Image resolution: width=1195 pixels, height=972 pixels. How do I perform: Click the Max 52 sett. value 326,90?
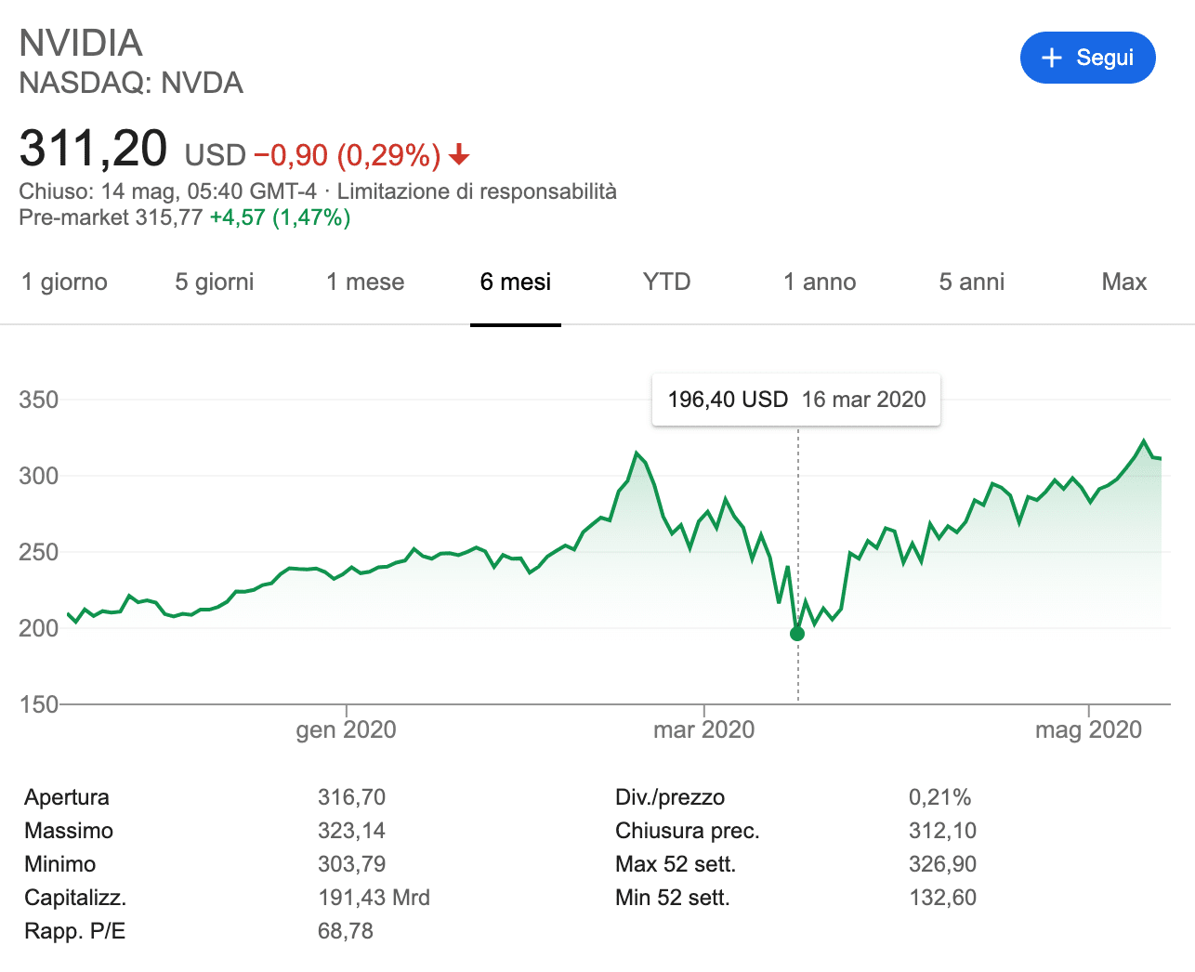[942, 864]
